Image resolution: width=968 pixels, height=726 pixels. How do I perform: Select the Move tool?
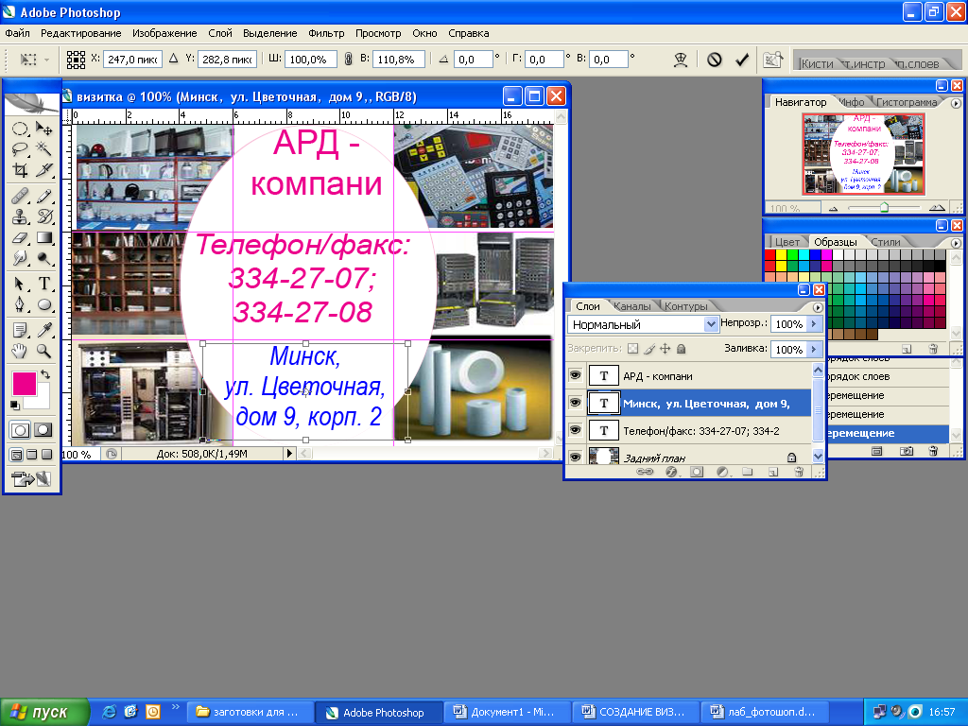point(43,129)
